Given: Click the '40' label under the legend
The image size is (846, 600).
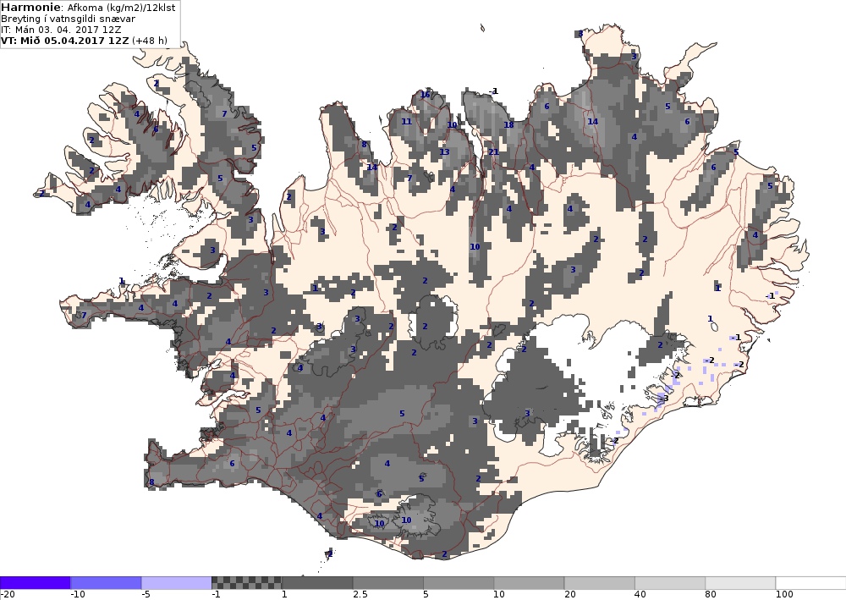Looking at the screenshot, I should pos(640,595).
